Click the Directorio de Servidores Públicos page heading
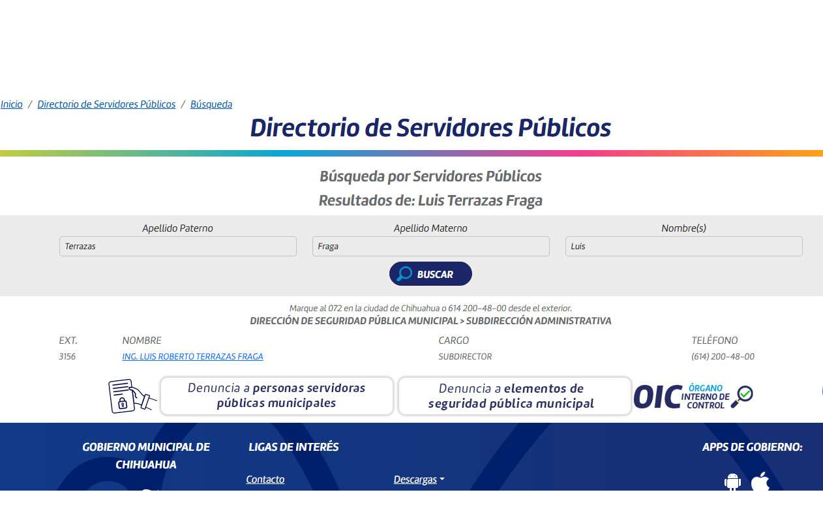 pos(430,128)
